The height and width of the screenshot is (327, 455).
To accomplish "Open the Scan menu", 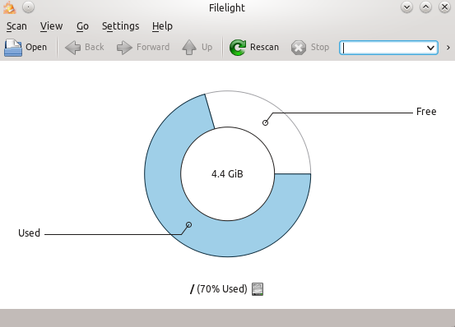I will 16,26.
